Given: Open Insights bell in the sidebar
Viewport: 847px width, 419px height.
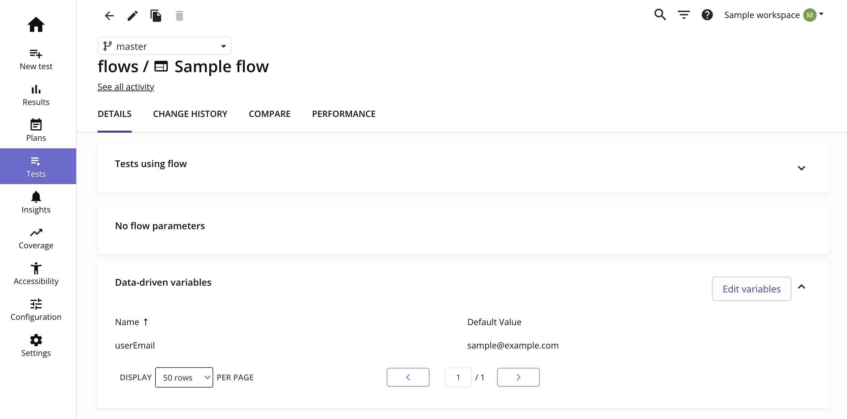Looking at the screenshot, I should 36,202.
